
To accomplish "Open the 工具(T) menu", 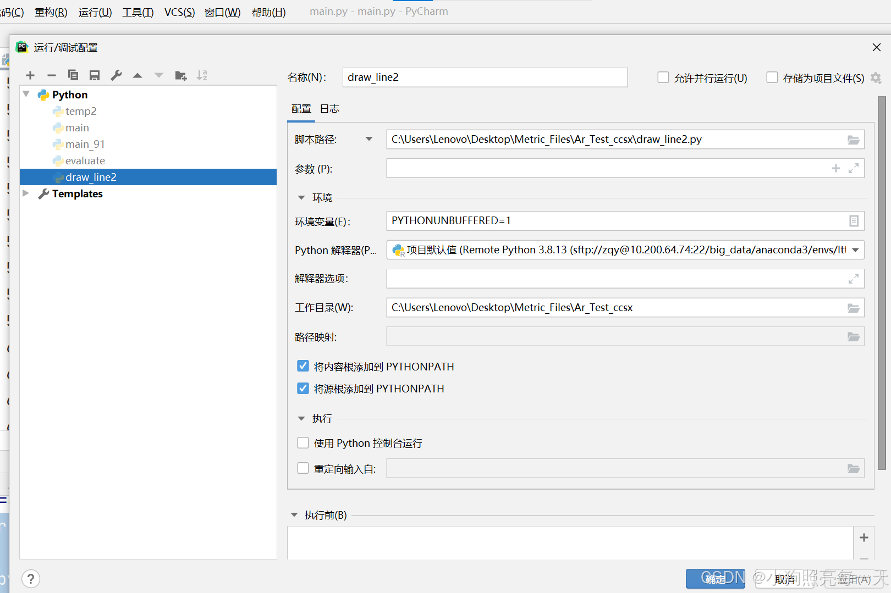I will pyautogui.click(x=137, y=12).
